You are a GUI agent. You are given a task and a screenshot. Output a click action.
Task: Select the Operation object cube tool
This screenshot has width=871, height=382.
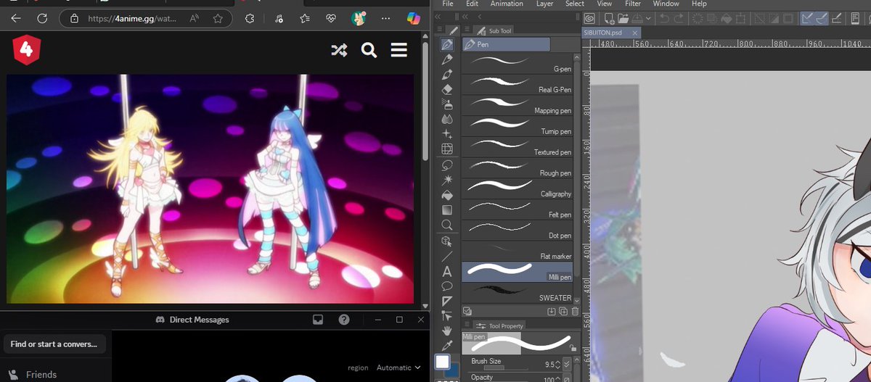pyautogui.click(x=447, y=241)
